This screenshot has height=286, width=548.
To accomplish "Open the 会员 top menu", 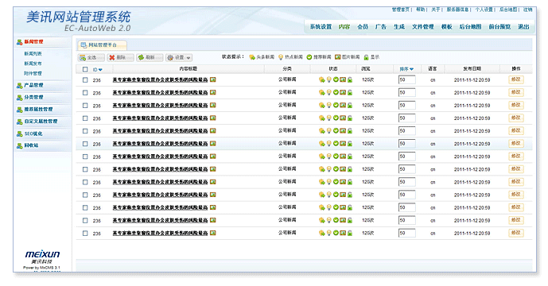I will 363,27.
